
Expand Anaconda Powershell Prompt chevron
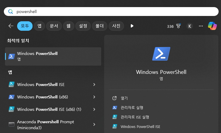click(x=94, y=124)
